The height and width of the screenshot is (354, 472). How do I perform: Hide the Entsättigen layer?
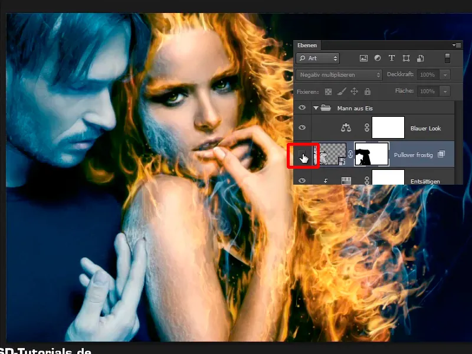click(x=302, y=181)
